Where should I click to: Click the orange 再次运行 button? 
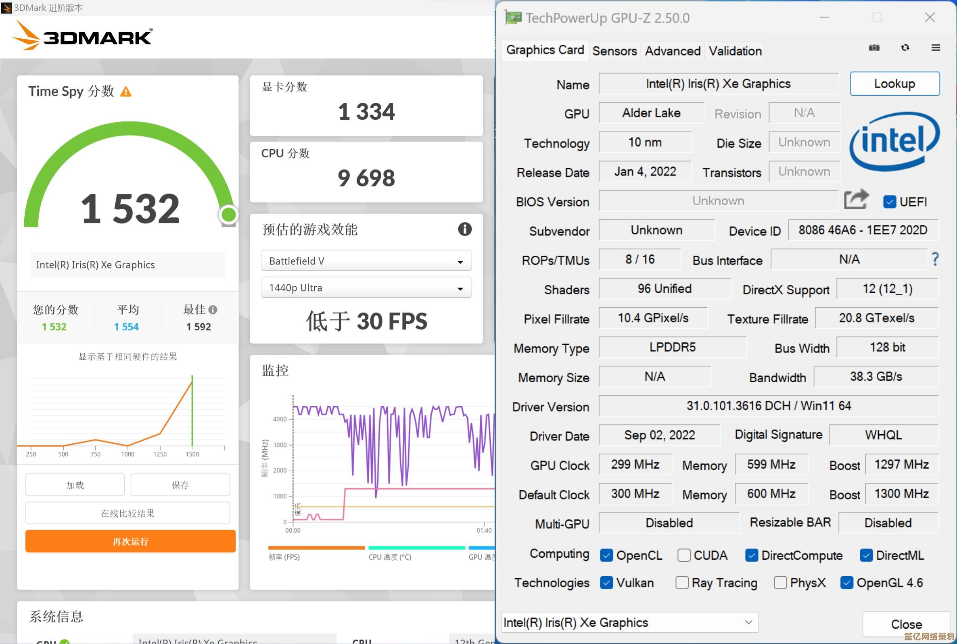click(130, 541)
